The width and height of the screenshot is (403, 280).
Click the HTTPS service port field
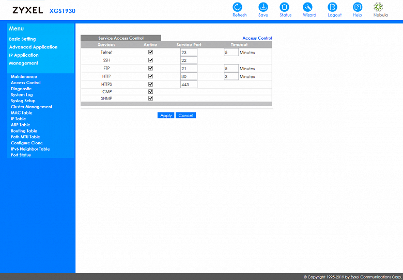[189, 84]
